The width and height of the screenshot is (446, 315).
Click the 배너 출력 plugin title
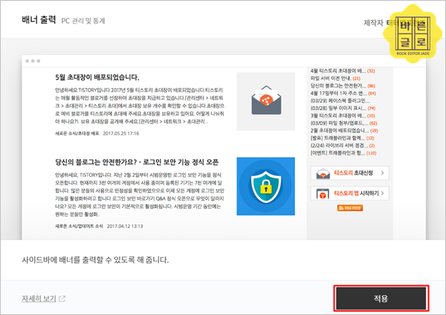pyautogui.click(x=39, y=20)
